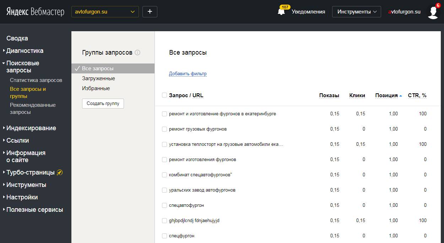
Task: Open the Инструменты dropdown in header
Action: coord(357,12)
